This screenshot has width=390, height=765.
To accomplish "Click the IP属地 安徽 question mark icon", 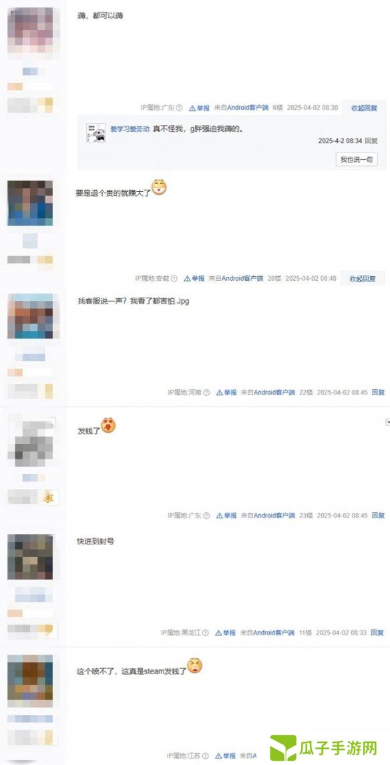I will (x=174, y=278).
